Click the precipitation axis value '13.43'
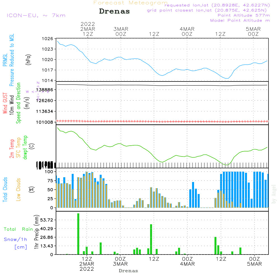Viewport: 280px width, 280px height. pyautogui.click(x=46, y=246)
